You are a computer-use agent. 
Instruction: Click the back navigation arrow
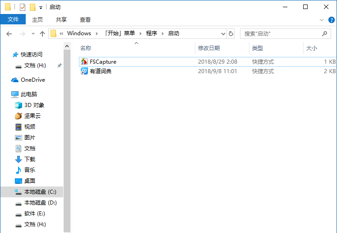tap(9, 33)
